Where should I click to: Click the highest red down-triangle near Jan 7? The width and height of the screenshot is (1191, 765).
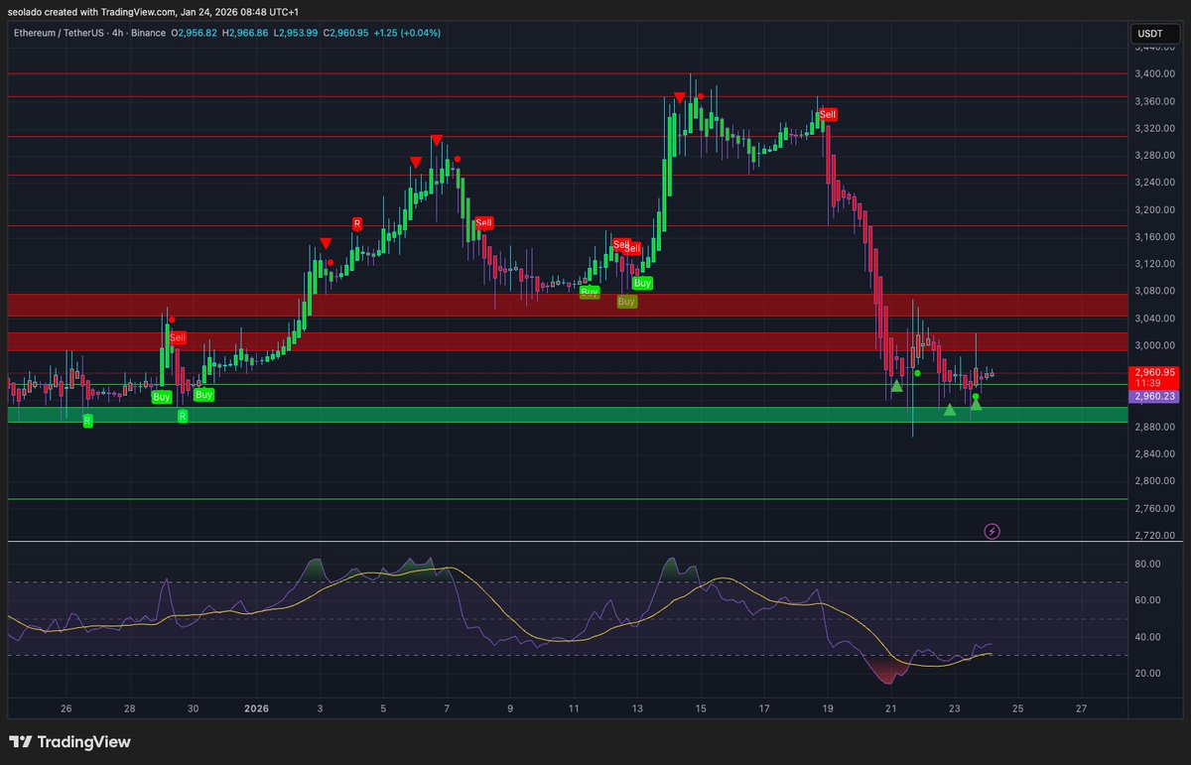click(436, 140)
